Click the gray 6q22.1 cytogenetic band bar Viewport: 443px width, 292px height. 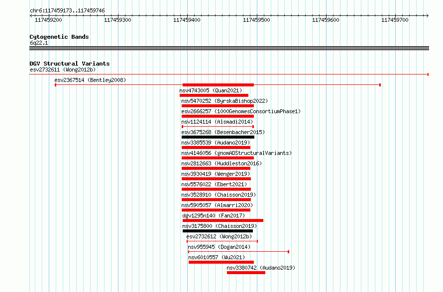(229, 48)
